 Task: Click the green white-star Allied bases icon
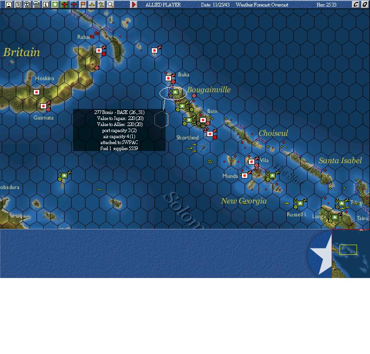tap(55, 4)
